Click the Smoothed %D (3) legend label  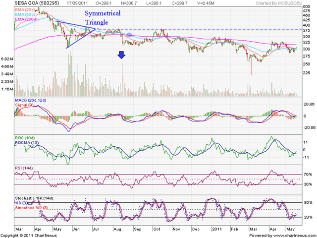point(32,208)
